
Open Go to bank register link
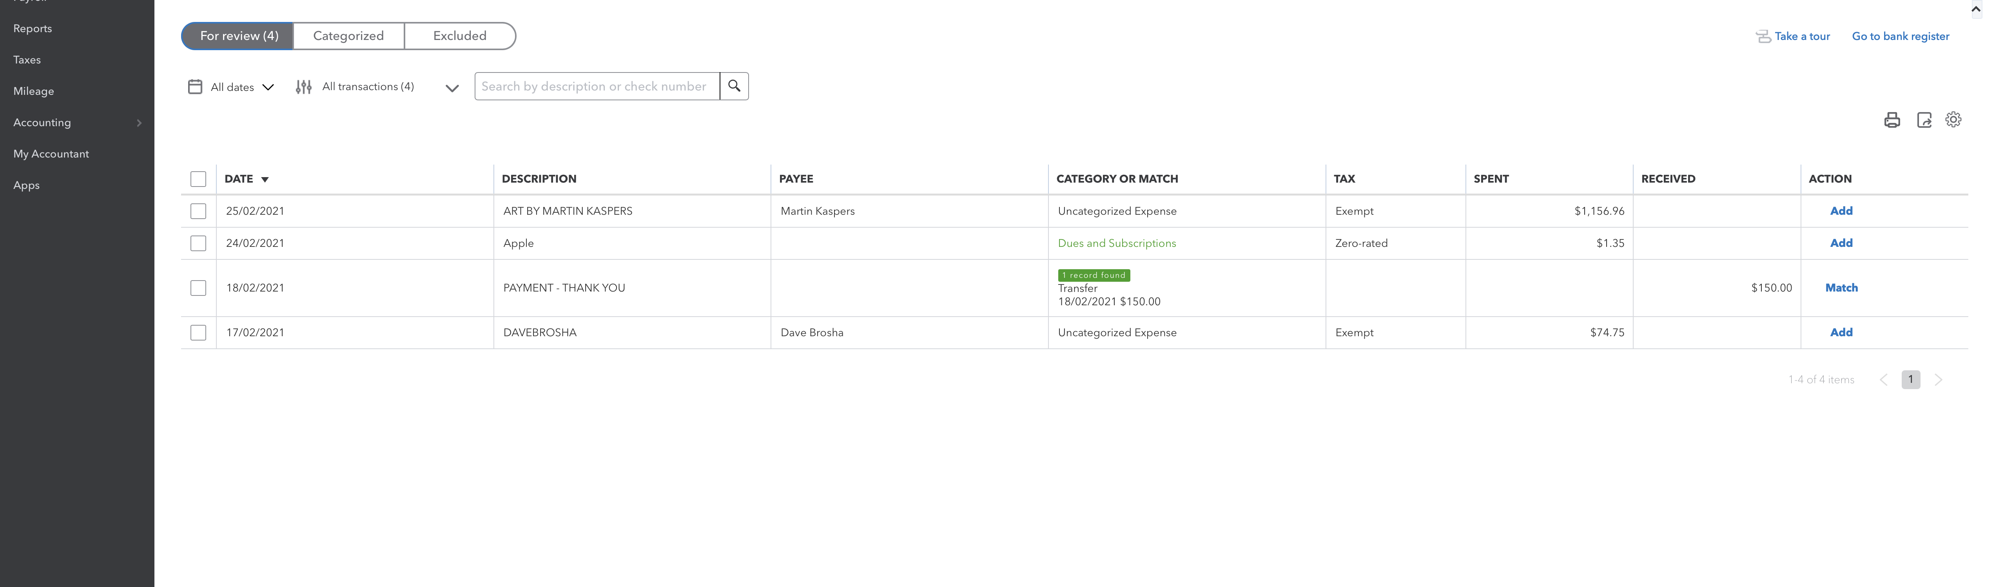click(x=1900, y=36)
